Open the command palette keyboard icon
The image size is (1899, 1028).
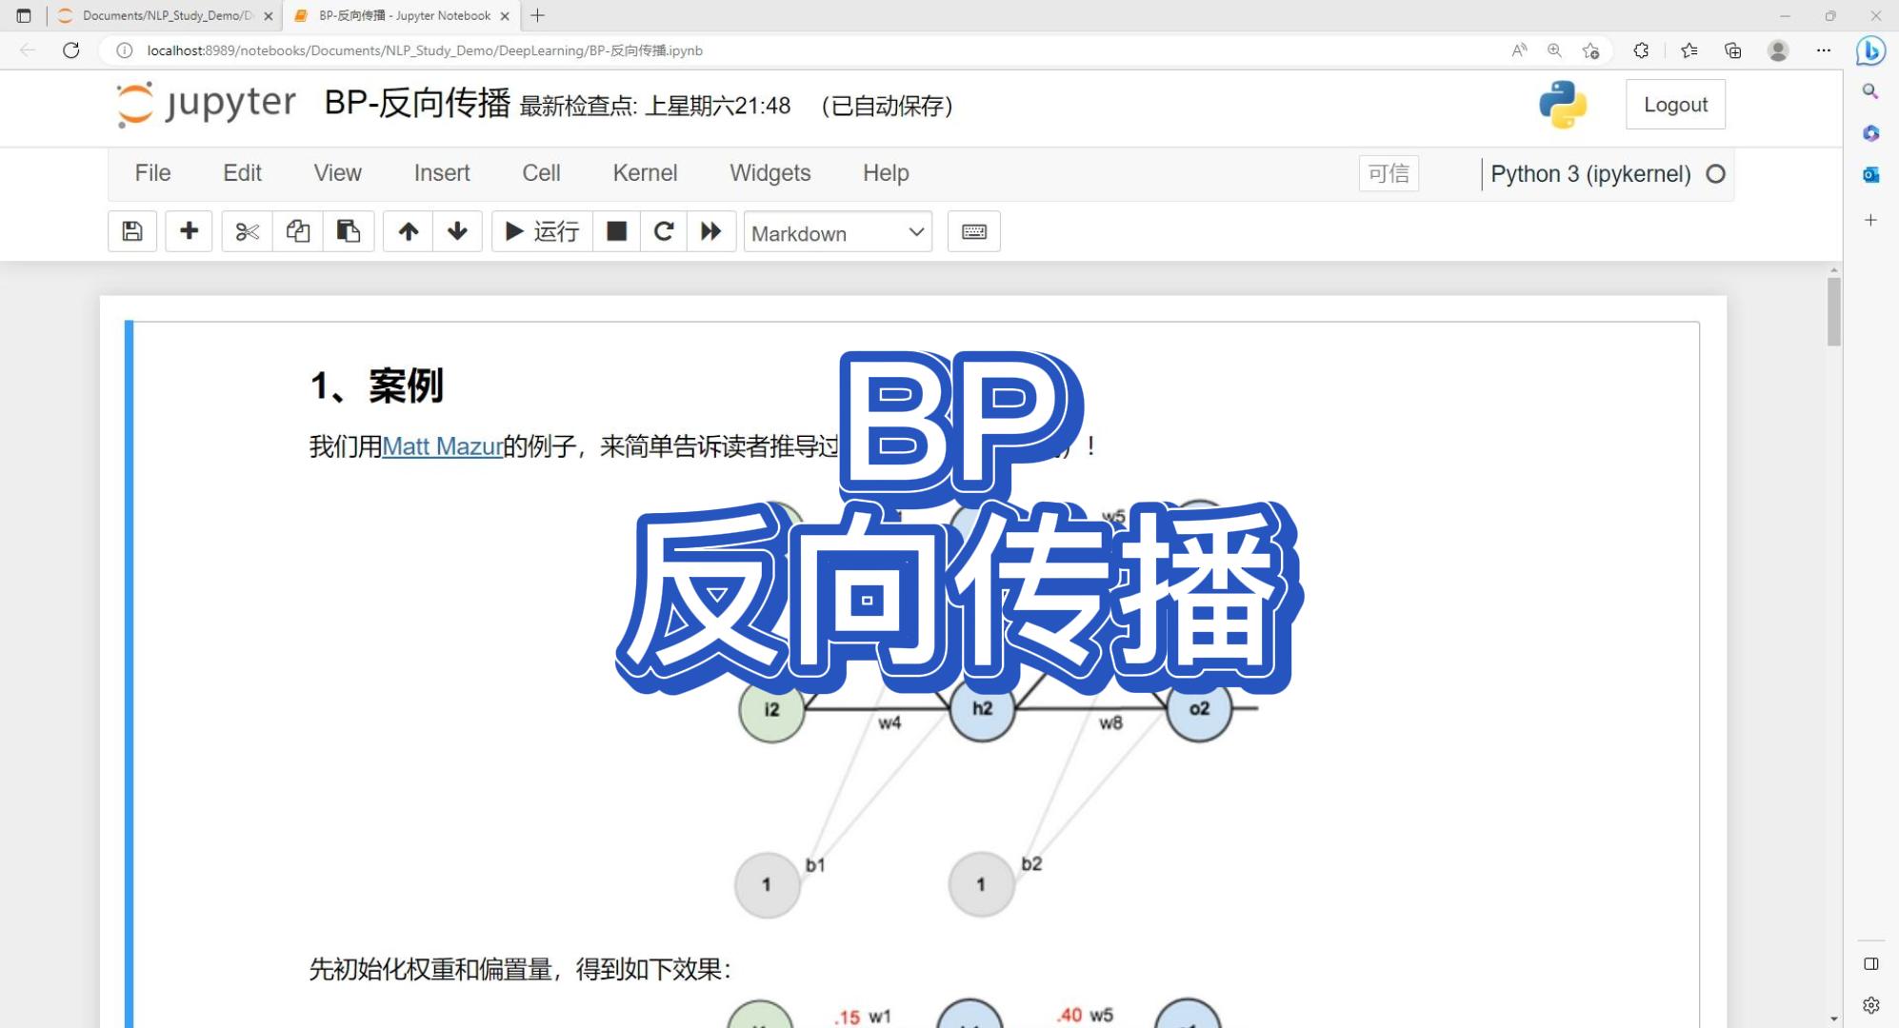[973, 231]
